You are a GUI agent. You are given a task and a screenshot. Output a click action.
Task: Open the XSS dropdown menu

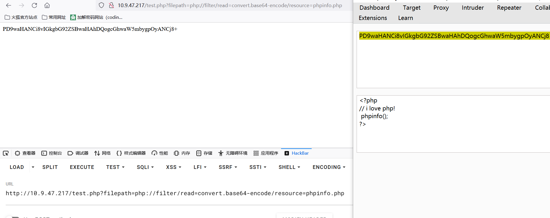pos(174,167)
